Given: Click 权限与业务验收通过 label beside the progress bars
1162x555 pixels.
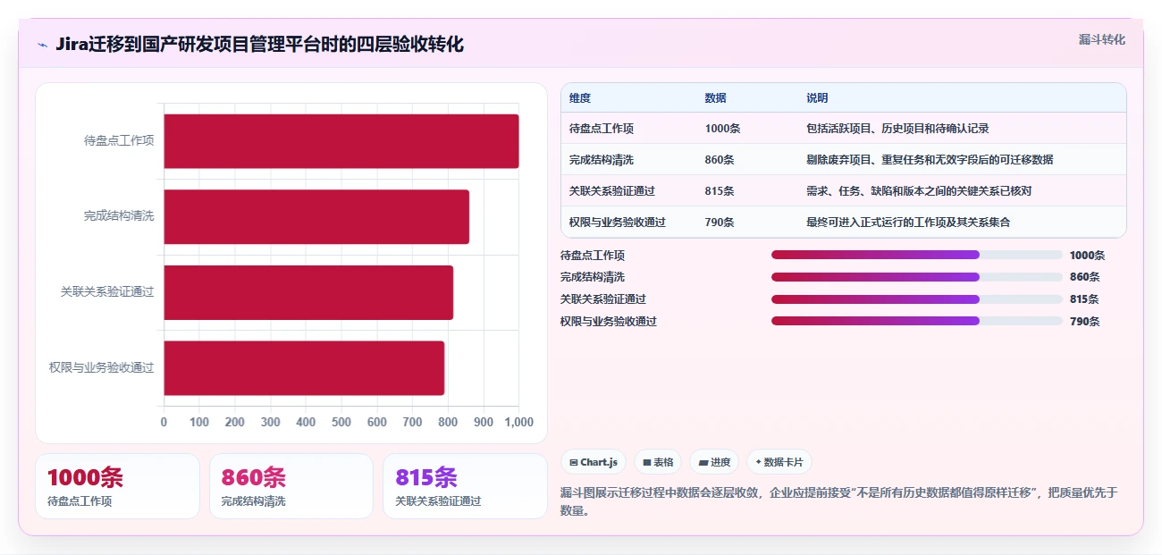Looking at the screenshot, I should coord(609,322).
